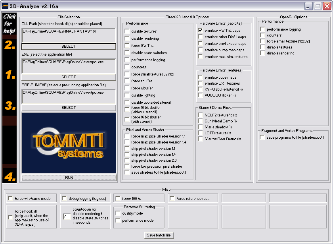The image size is (333, 244).
Task: Tick save shaders to file (shaders.out)
Action: [127, 172]
